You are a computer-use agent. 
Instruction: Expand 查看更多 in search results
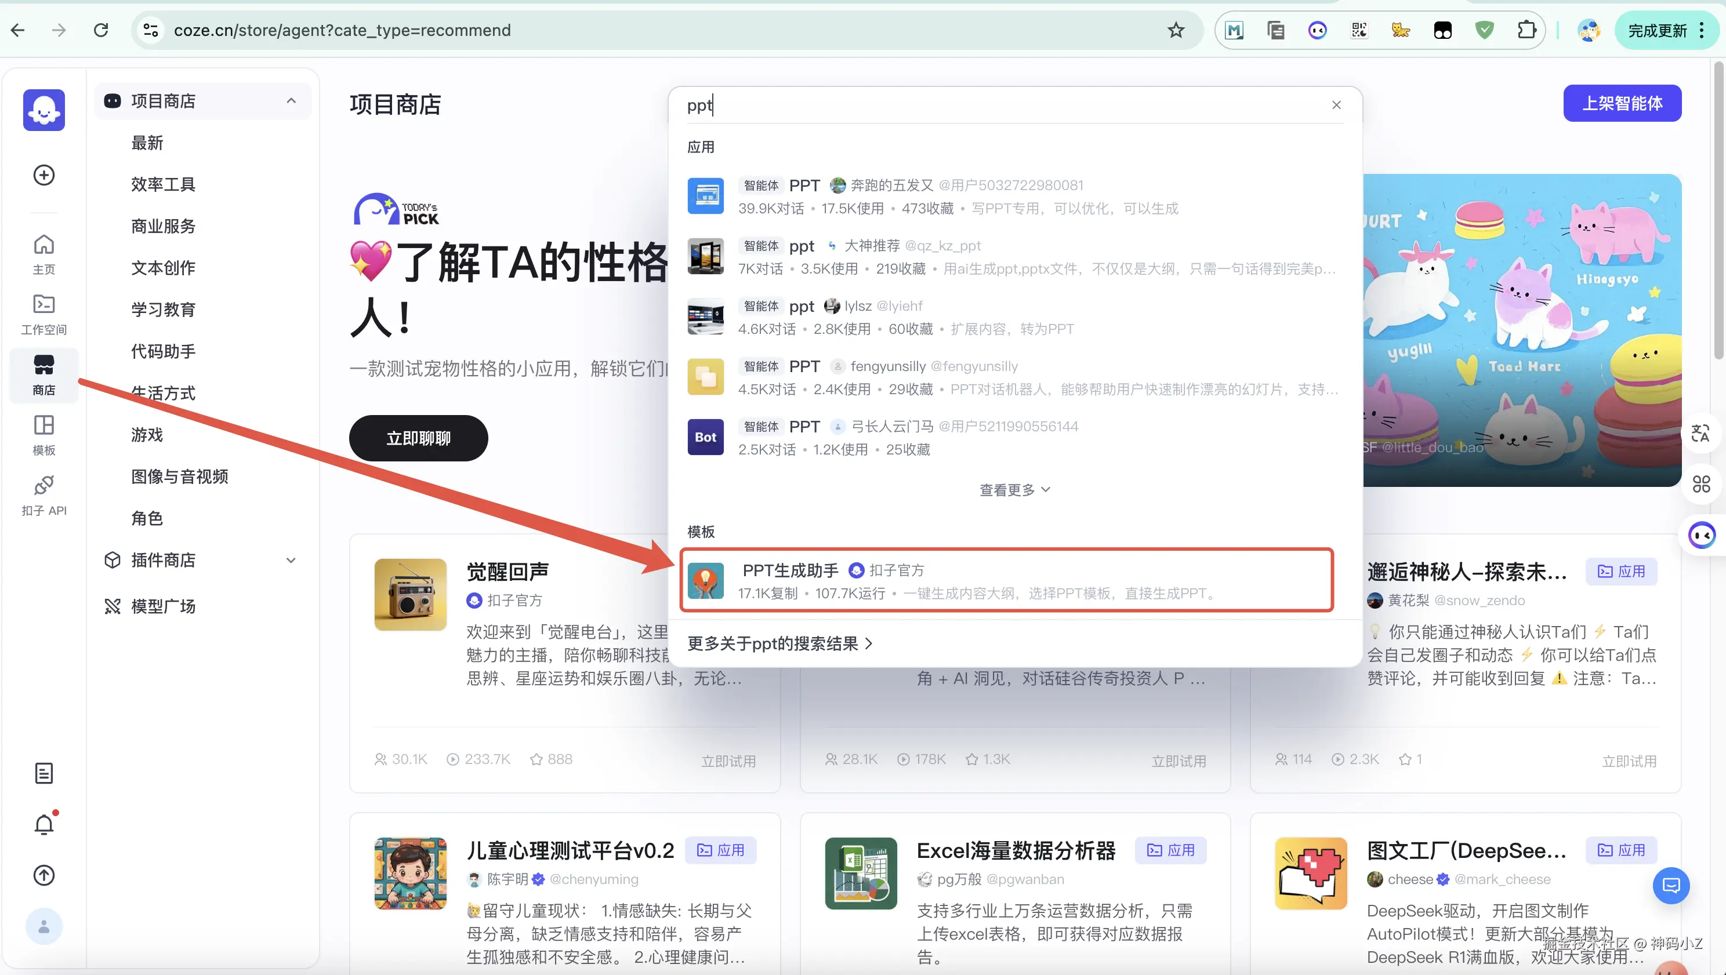(x=1014, y=490)
